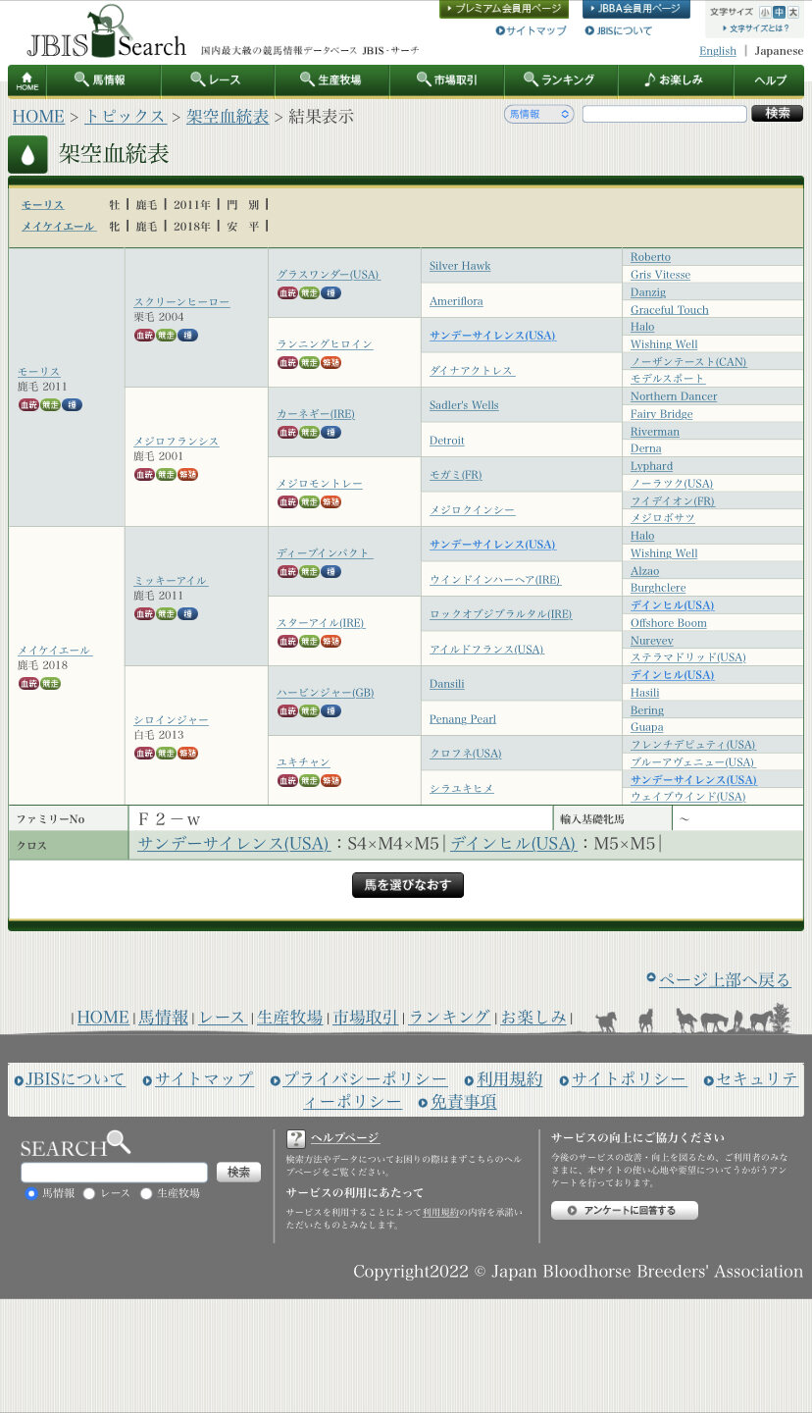
Task: Open 繁殖 badge under ランニングヒロイン
Action: (331, 363)
